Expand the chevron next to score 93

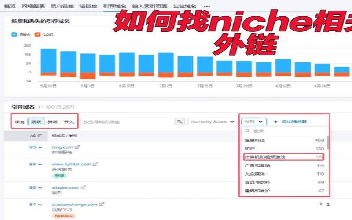click(x=40, y=147)
